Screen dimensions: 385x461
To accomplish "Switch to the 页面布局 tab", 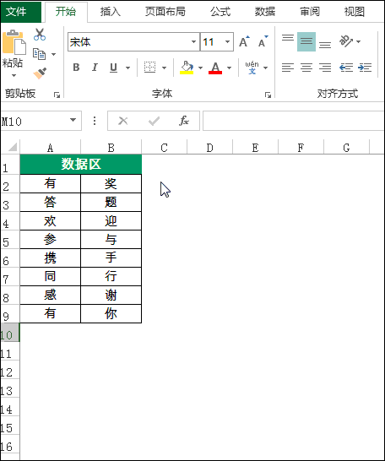I will click(165, 12).
